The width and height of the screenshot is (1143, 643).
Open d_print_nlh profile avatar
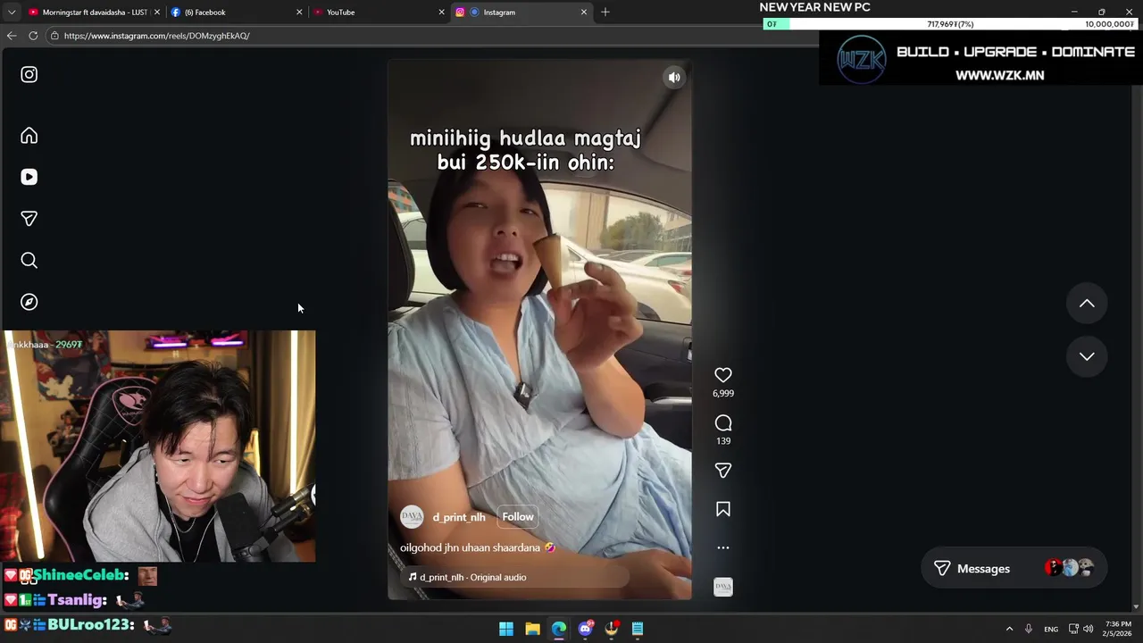(x=412, y=517)
